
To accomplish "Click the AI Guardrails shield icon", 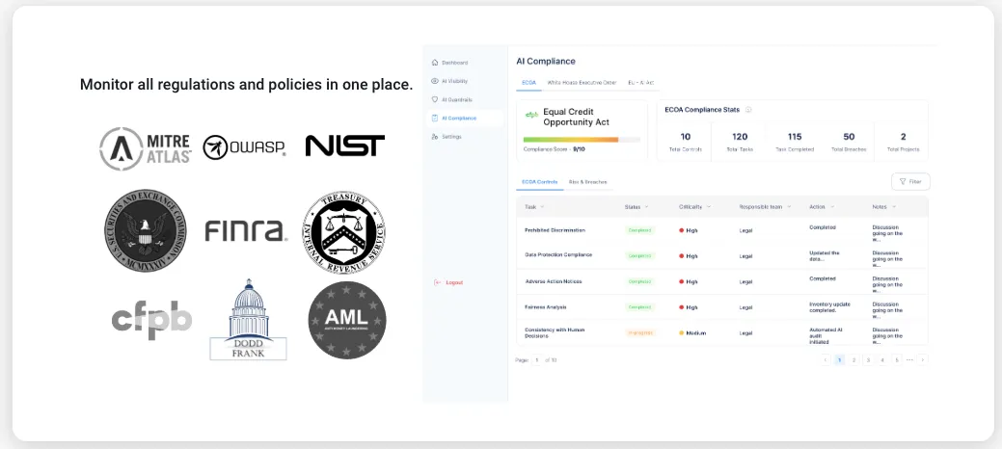I will point(435,99).
